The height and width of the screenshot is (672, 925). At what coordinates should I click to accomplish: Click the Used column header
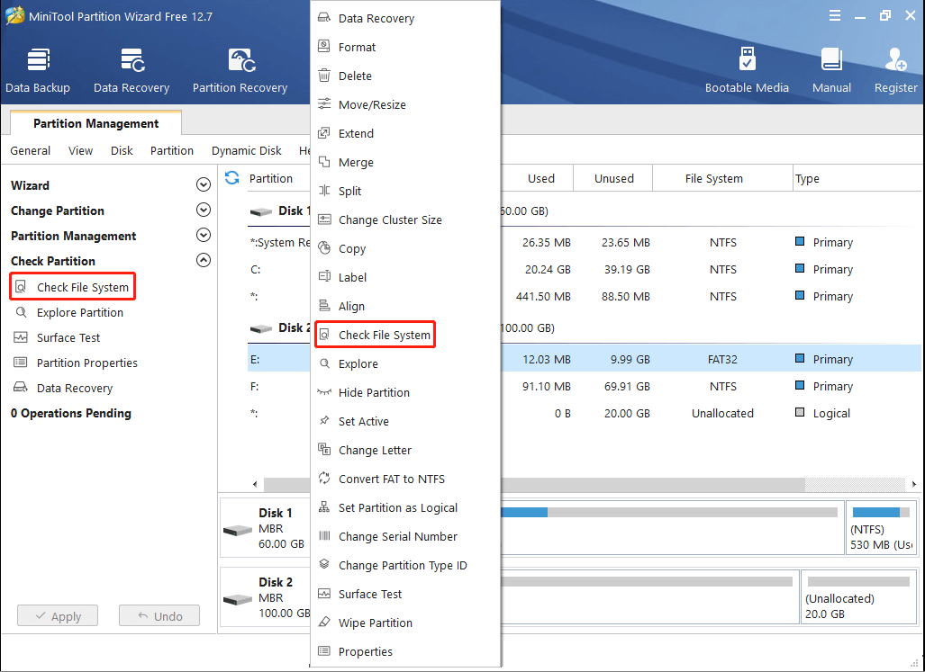coord(541,178)
